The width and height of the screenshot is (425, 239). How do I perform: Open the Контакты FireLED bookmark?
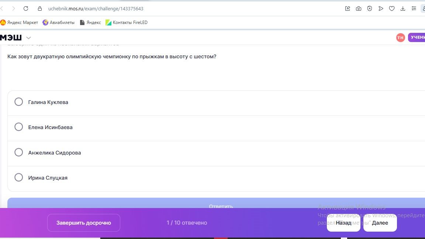(127, 22)
